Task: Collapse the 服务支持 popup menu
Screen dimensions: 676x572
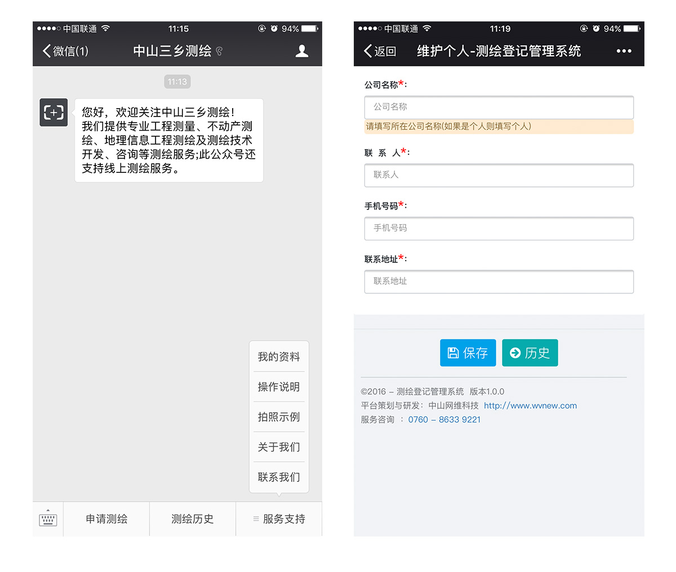Action: [x=279, y=519]
